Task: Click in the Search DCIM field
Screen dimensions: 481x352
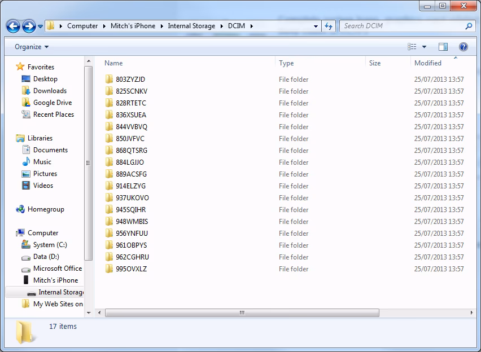Action: [401, 26]
